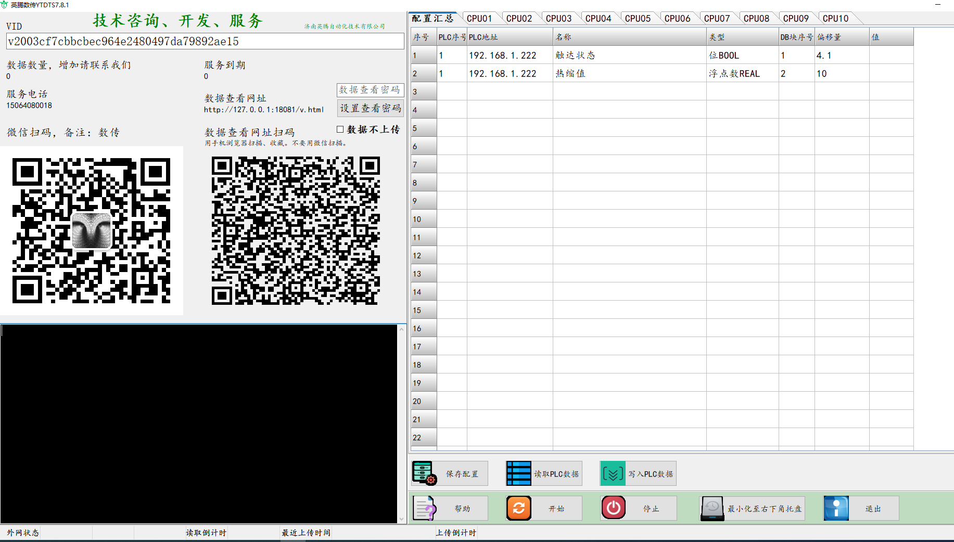Click the read PLC data list icon

pos(518,473)
